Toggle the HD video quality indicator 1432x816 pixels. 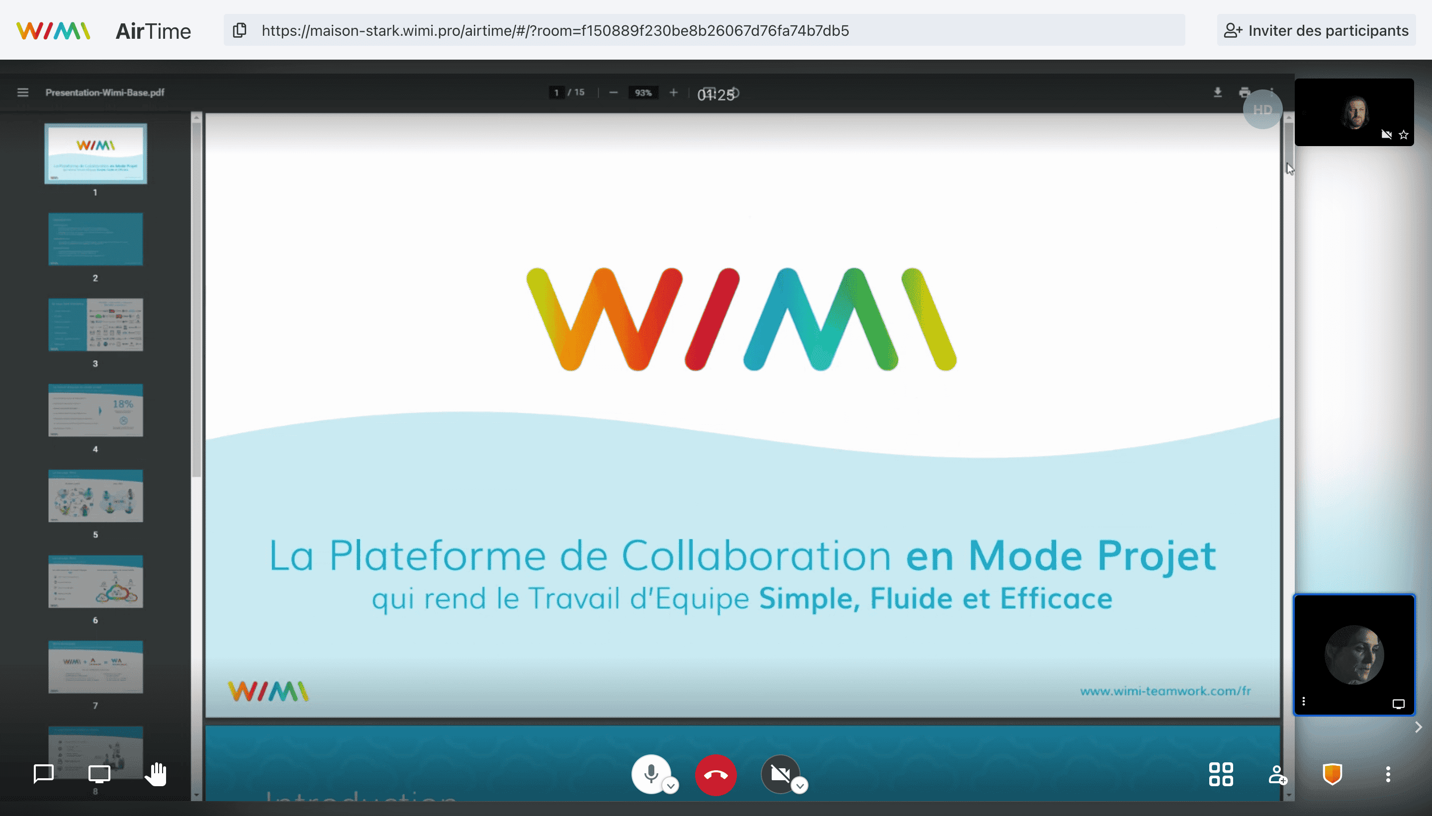(1262, 109)
